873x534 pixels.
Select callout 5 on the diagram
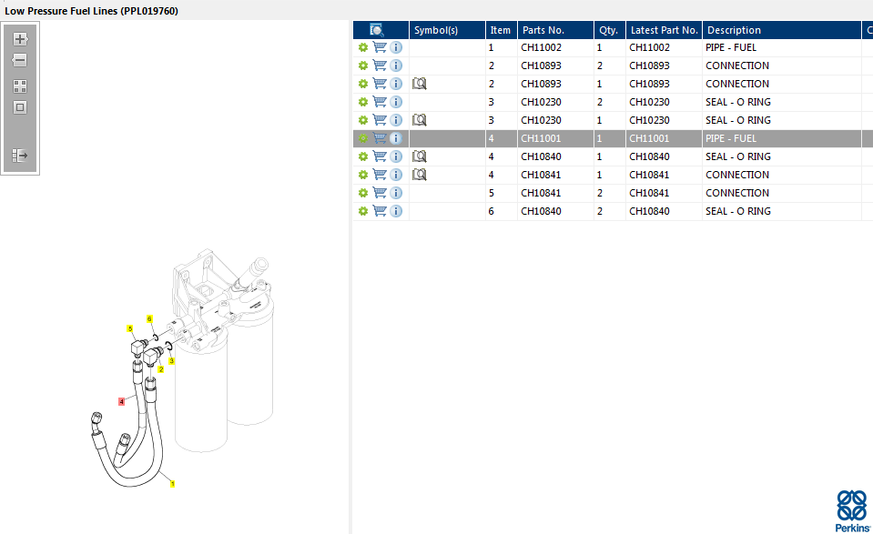pos(130,328)
